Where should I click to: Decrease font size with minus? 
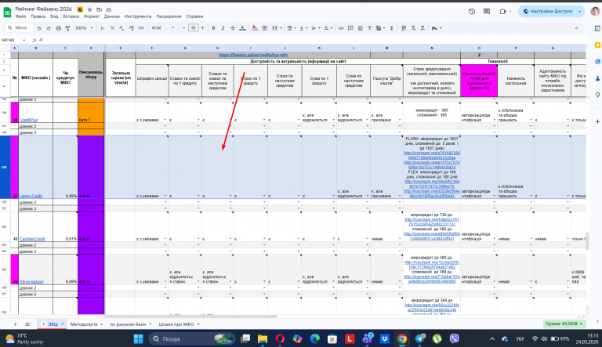[183, 27]
